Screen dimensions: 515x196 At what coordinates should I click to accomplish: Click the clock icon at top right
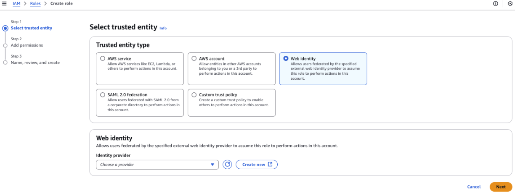point(510,3)
